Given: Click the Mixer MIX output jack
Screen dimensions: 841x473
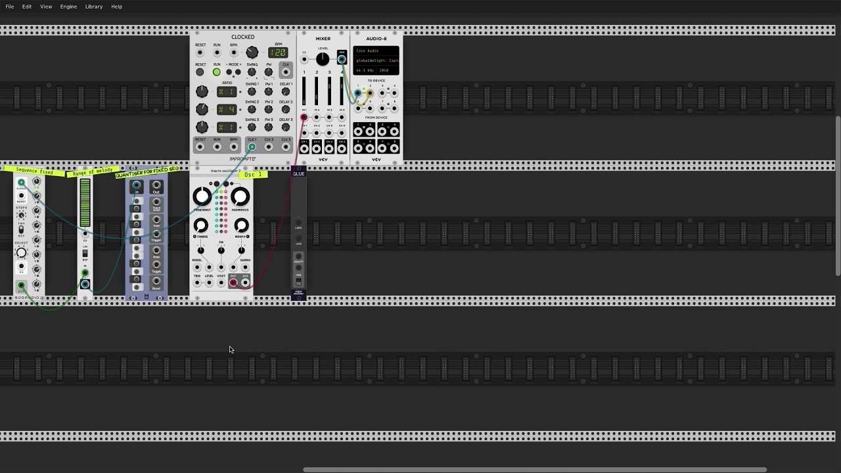Looking at the screenshot, I should (342, 59).
